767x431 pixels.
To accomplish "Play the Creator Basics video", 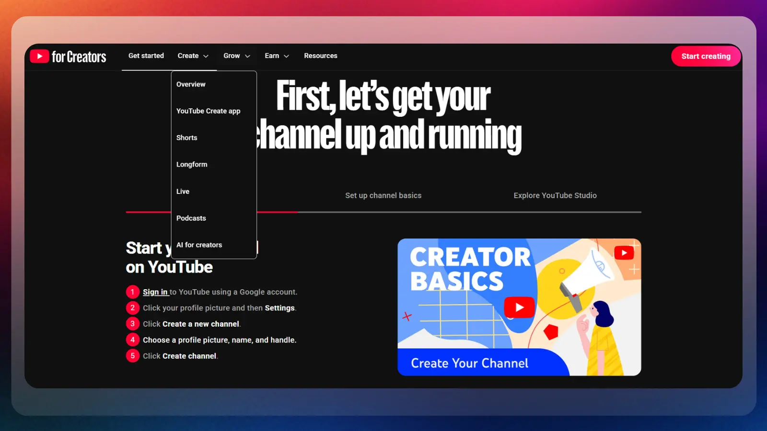I will (x=519, y=307).
